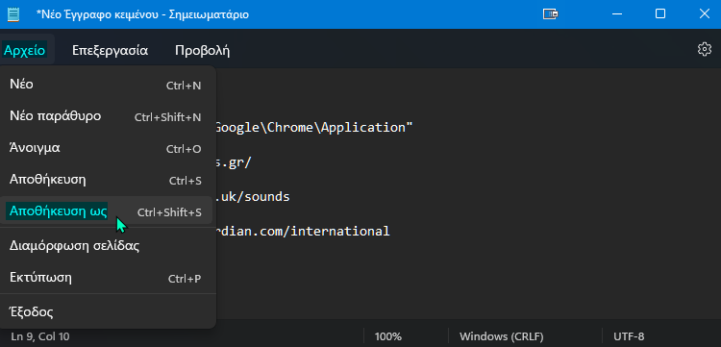Click the Notepad app icon in title bar

(x=13, y=13)
